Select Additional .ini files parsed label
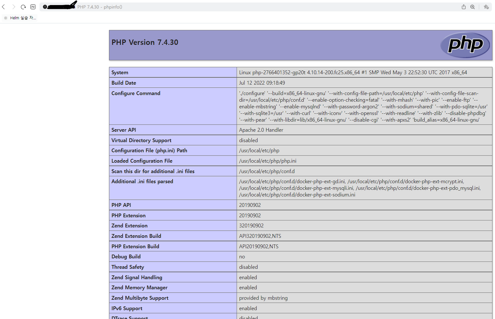 142,181
